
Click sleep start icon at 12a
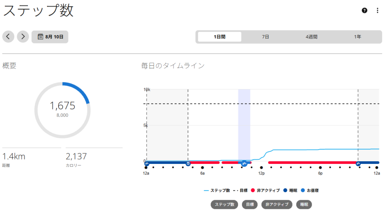coord(147,163)
